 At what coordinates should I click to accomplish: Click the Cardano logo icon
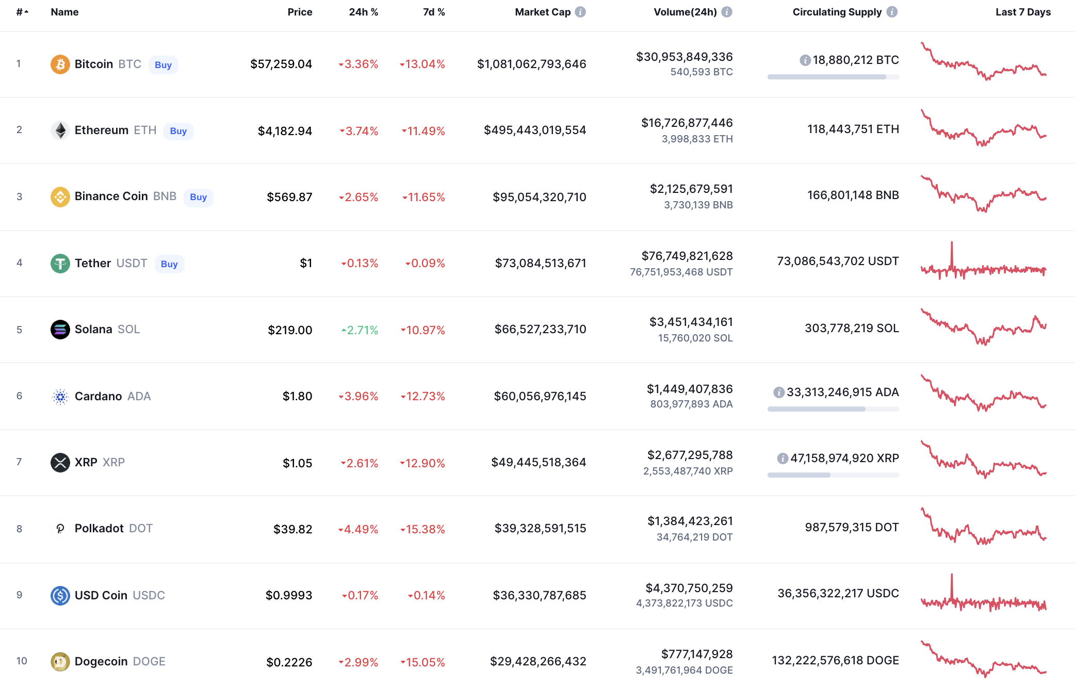60,397
